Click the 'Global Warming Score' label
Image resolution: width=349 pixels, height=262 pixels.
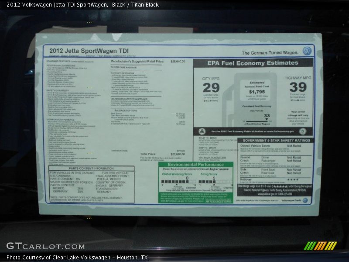pyautogui.click(x=177, y=174)
